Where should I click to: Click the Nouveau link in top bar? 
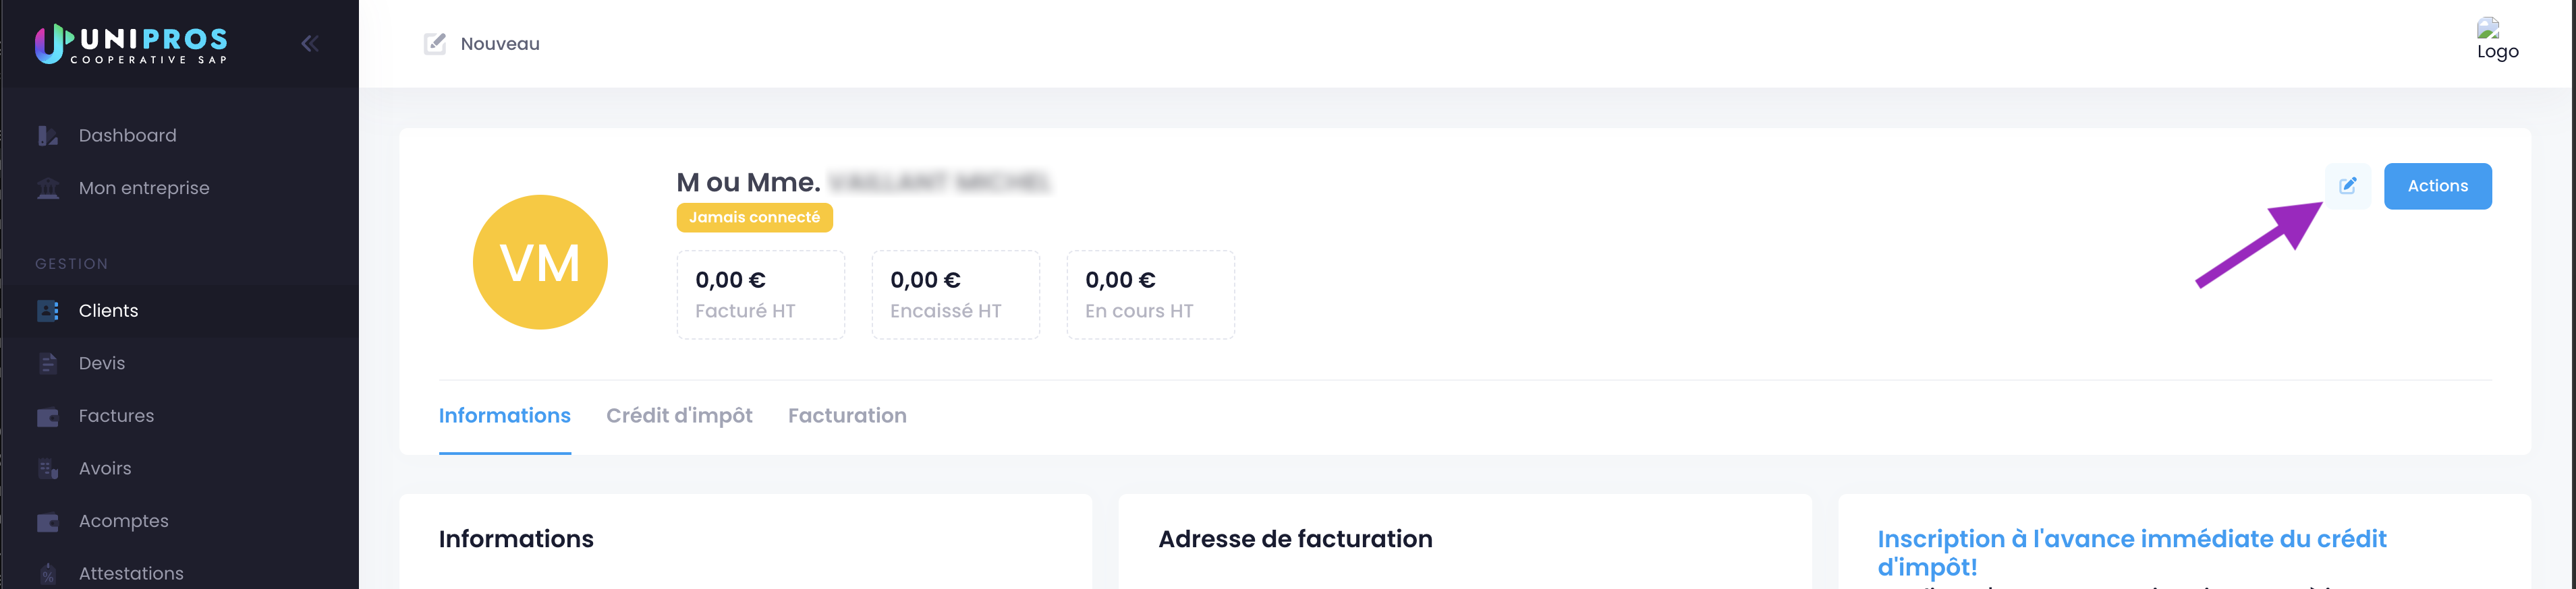(x=500, y=44)
